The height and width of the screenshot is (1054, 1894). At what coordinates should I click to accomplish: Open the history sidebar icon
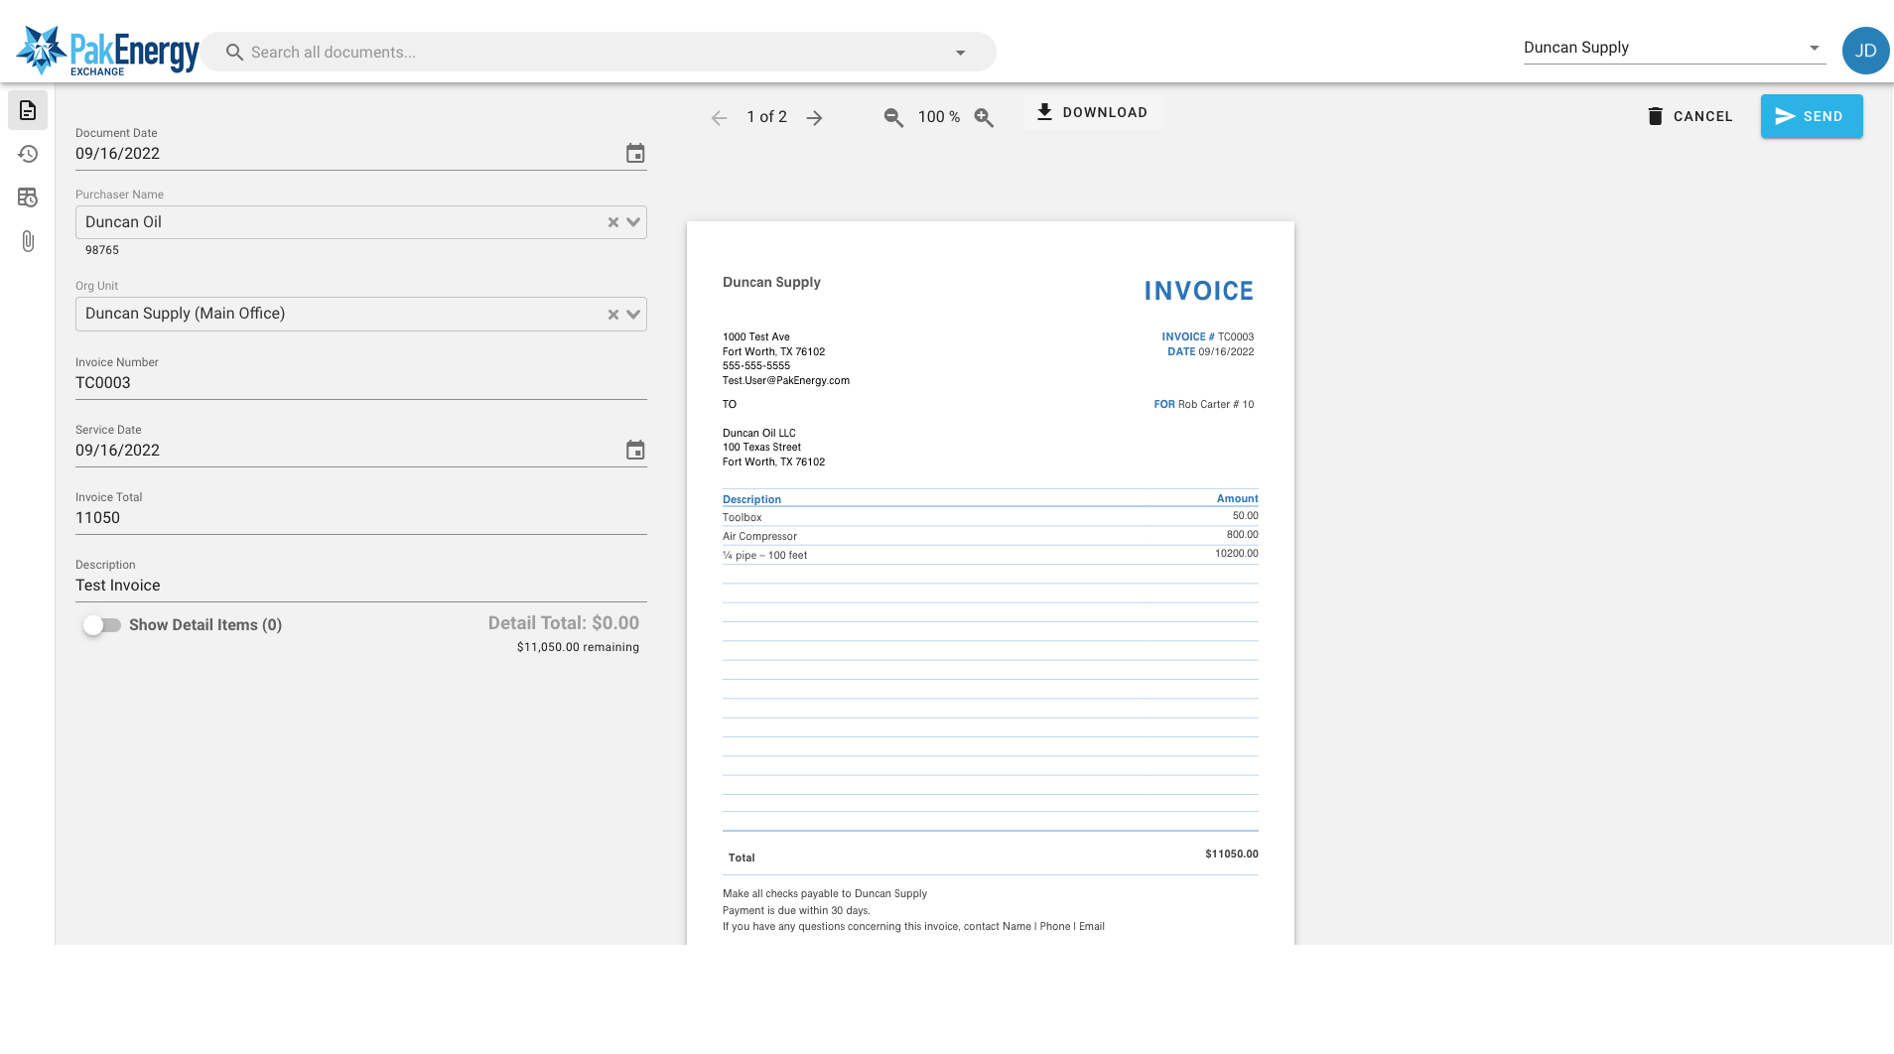(x=28, y=154)
